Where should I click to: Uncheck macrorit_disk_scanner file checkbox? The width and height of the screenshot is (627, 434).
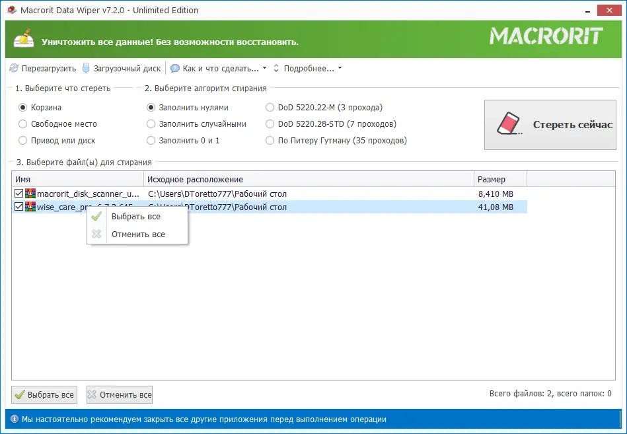18,194
